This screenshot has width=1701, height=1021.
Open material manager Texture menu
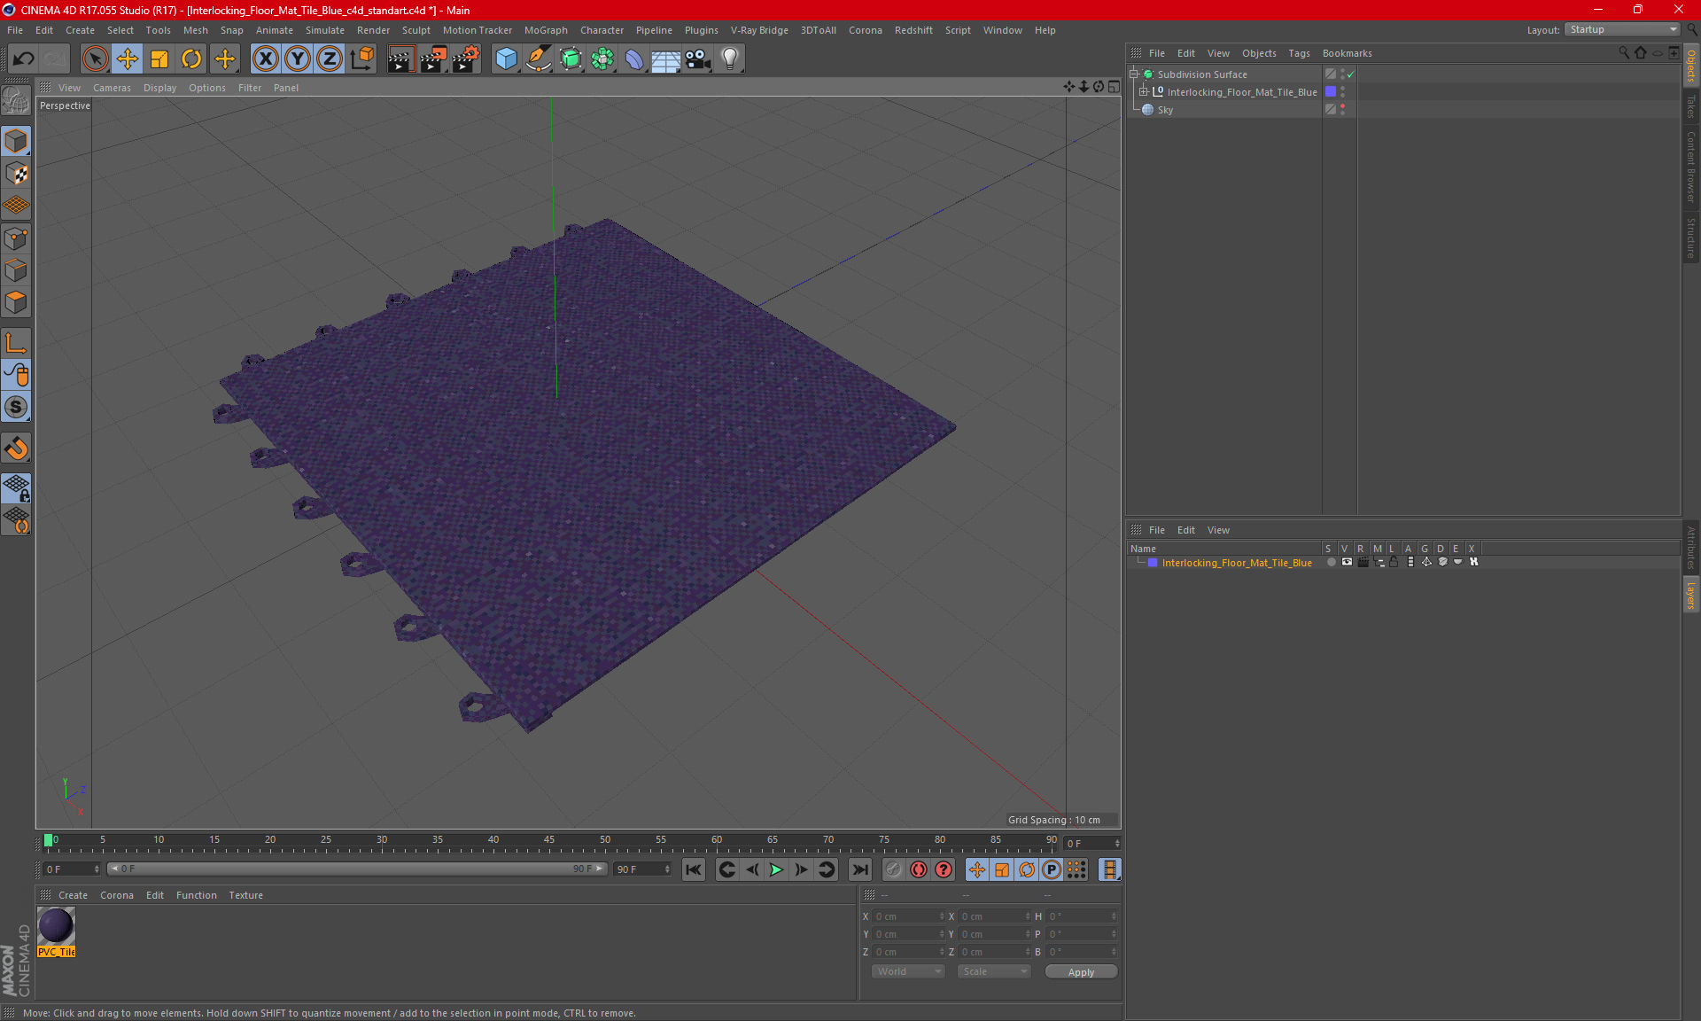click(x=245, y=895)
